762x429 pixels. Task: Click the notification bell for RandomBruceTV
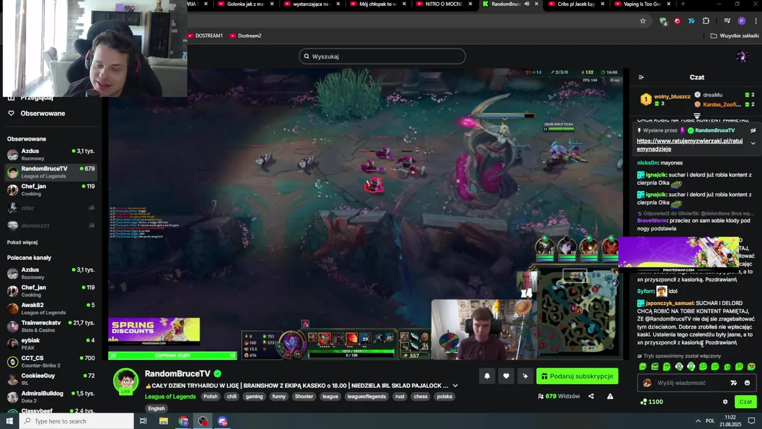pos(487,377)
